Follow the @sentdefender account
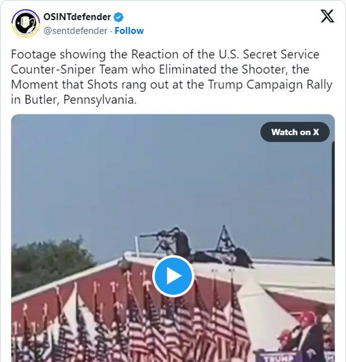346x362 pixels. [x=129, y=31]
